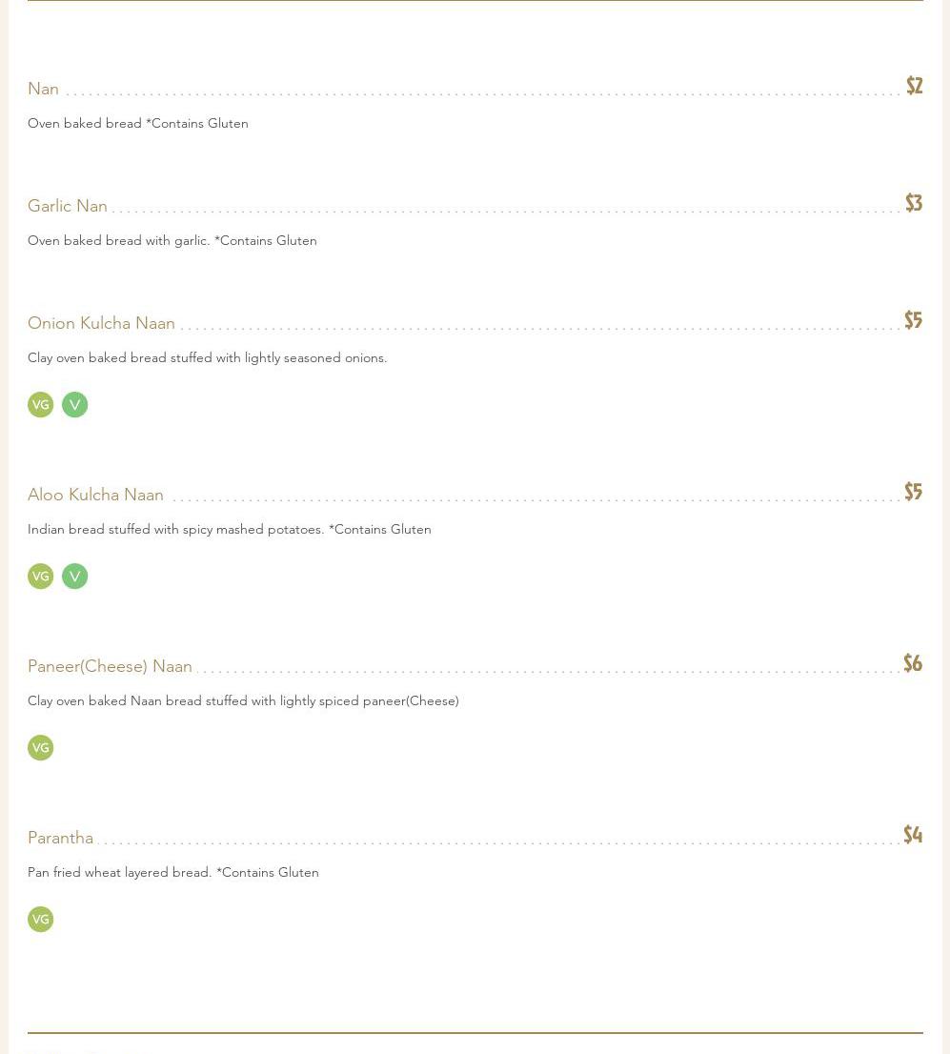The height and width of the screenshot is (1054, 950).
Task: Open the Garlic Nan menu item
Action: coord(68,206)
